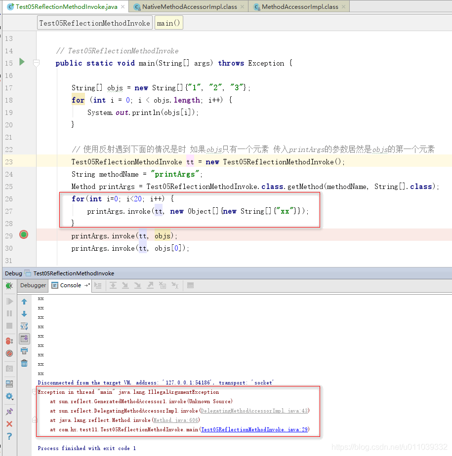This screenshot has height=456, width=452.
Task: Click the Evaluate Expression calculator icon
Action: [190, 286]
